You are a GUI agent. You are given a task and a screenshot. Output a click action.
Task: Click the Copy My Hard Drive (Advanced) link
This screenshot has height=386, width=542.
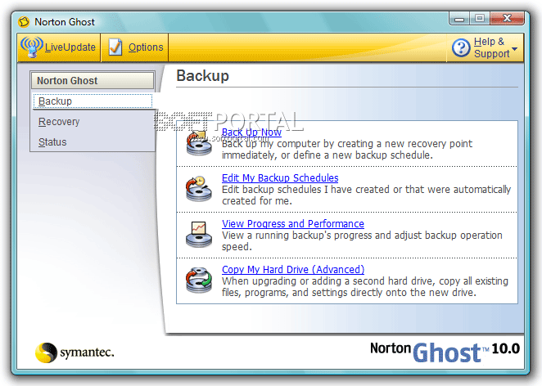pos(293,269)
